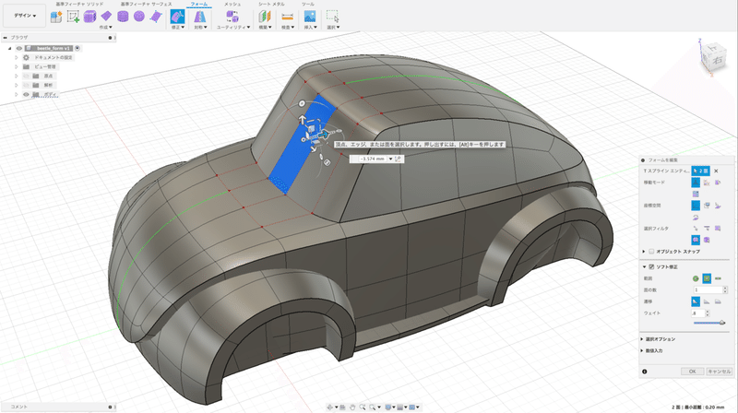Expand the ドキュメントの設定 tree node

[16, 57]
